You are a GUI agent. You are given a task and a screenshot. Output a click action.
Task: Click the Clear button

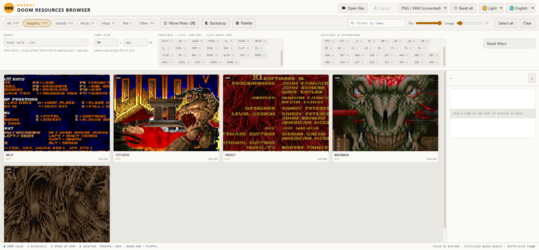point(527,23)
